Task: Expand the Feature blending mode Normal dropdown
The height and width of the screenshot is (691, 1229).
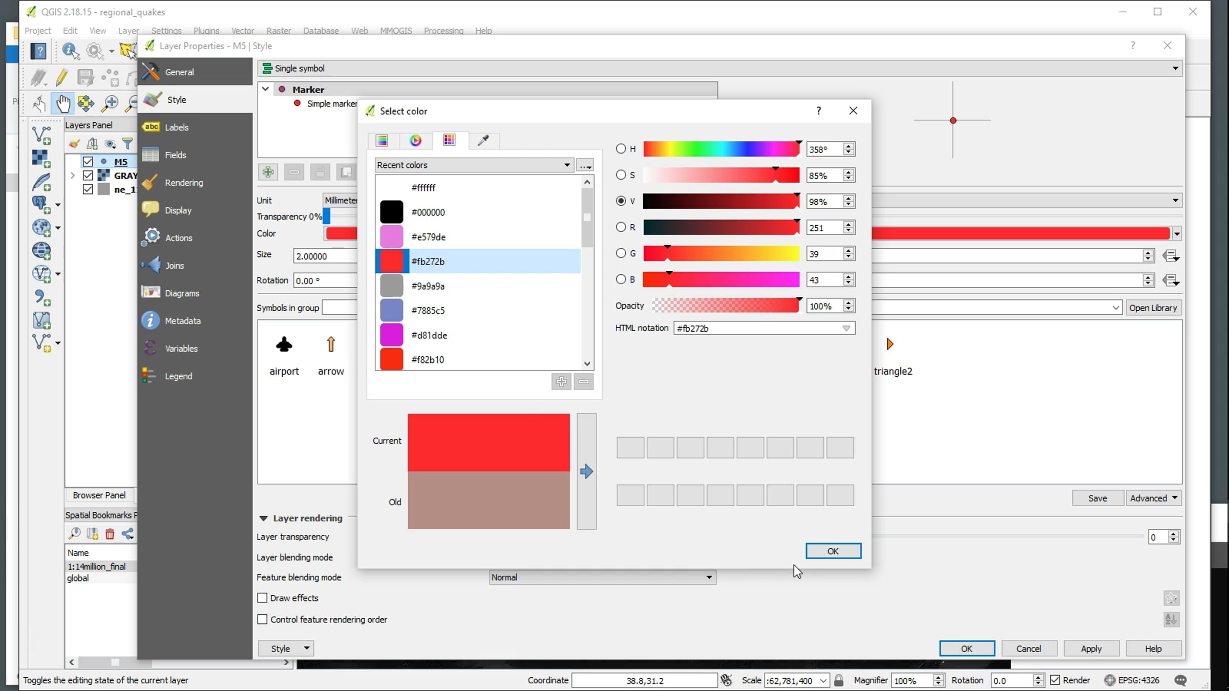Action: tap(602, 577)
